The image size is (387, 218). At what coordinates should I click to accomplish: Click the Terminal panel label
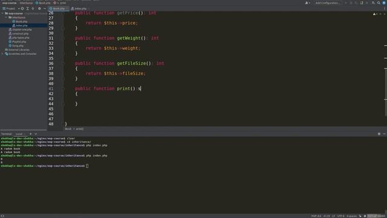coord(7,134)
